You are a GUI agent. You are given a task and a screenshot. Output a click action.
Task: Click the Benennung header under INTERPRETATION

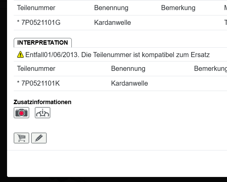[128, 69]
